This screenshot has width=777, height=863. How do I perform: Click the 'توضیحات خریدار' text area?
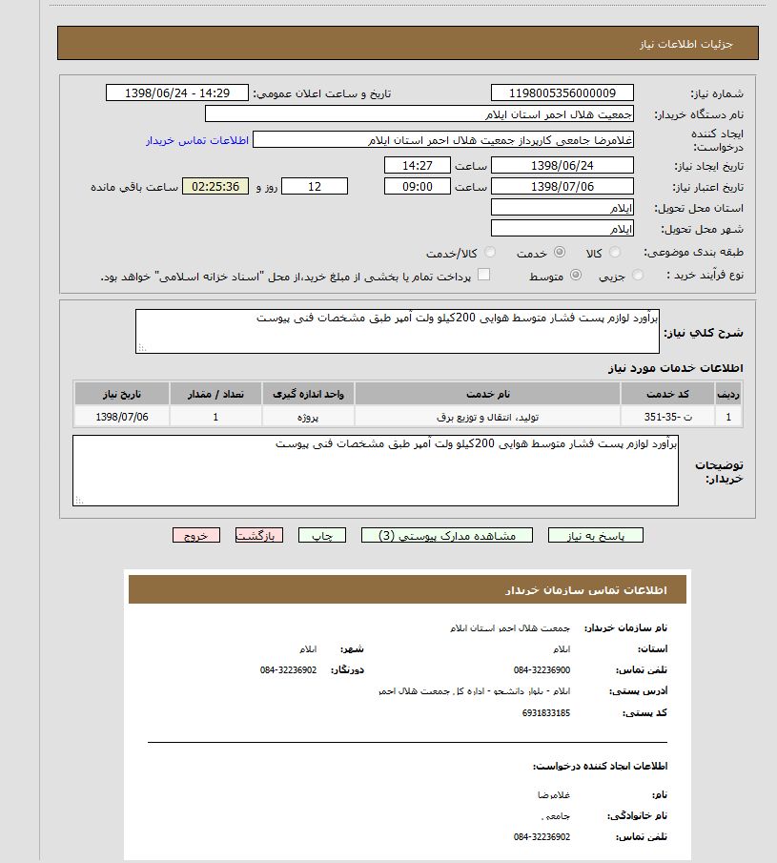pos(376,470)
